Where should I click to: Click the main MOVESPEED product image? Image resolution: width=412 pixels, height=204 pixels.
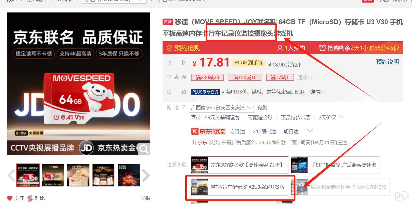click(78, 84)
